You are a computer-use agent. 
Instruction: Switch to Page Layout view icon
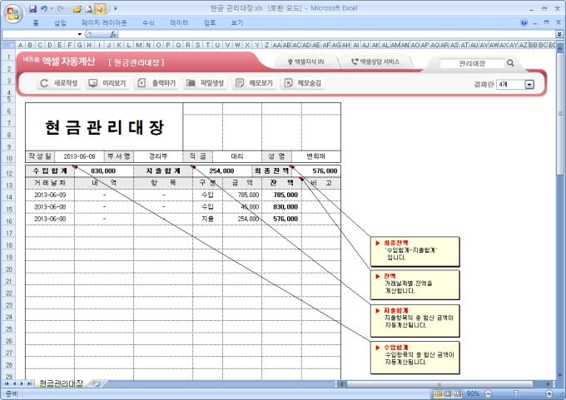pos(448,393)
